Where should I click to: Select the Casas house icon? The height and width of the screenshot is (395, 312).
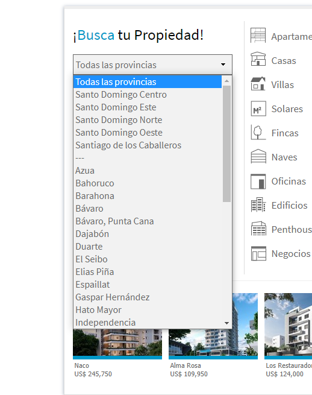(258, 59)
